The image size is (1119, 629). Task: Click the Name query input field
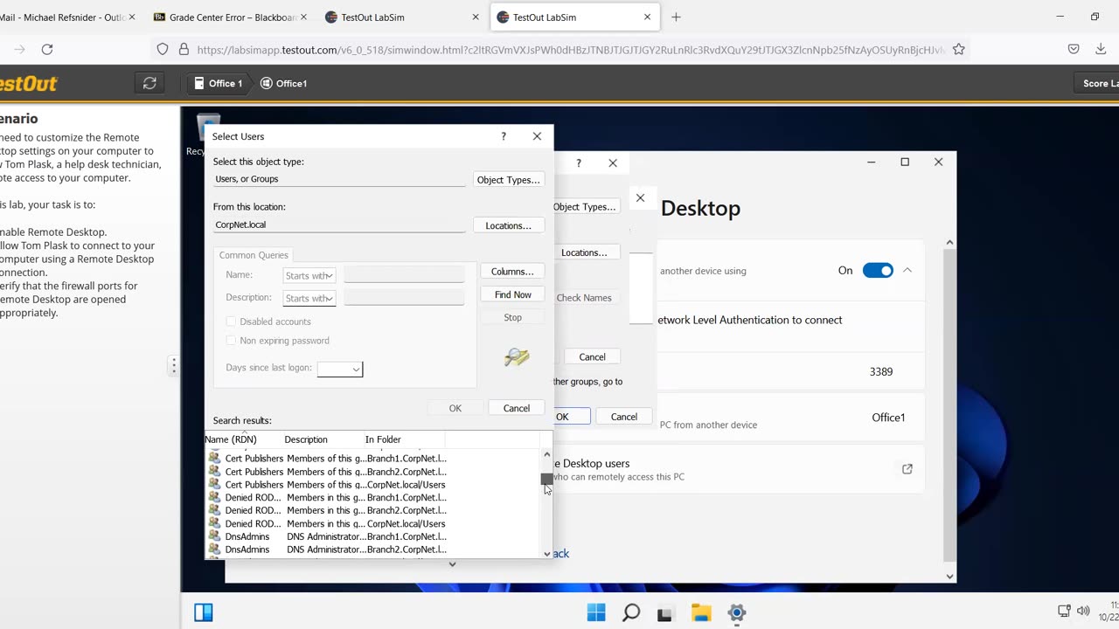tap(404, 275)
